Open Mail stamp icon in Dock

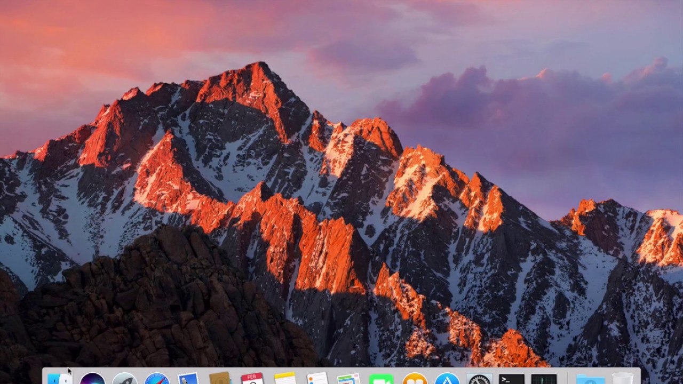click(188, 378)
